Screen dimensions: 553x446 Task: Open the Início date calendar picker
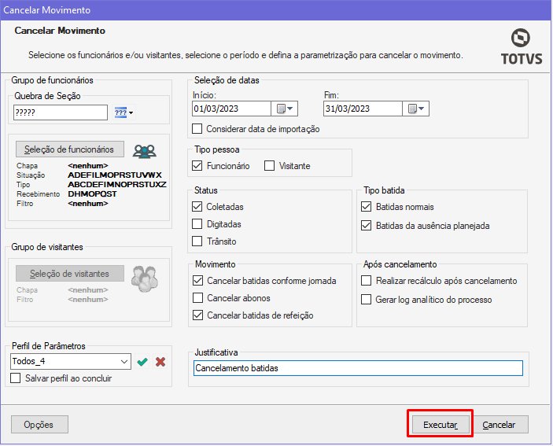[285, 109]
